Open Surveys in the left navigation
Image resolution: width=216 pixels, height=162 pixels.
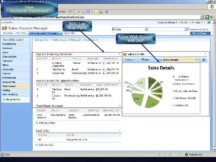point(7,61)
